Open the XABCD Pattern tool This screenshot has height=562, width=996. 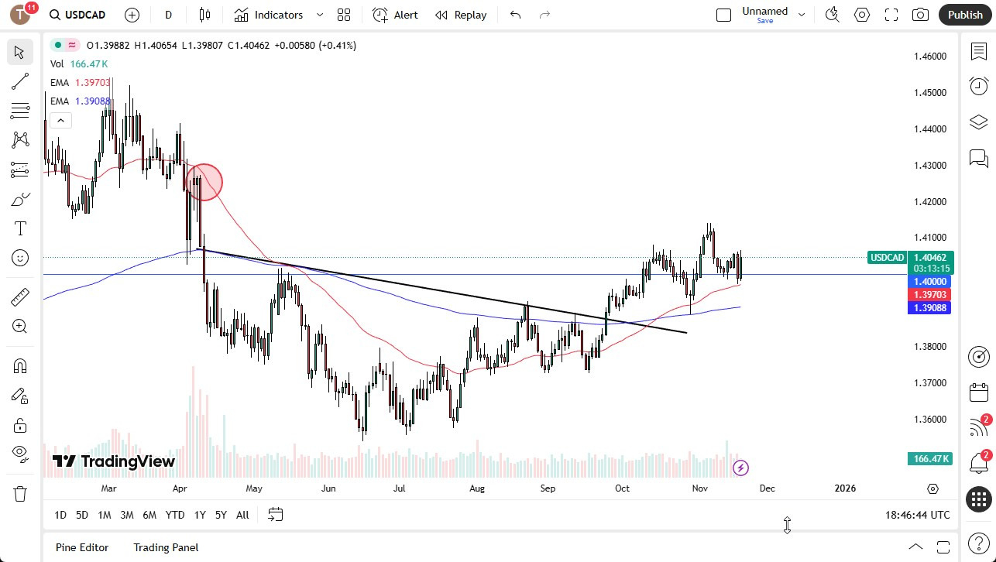pyautogui.click(x=19, y=139)
